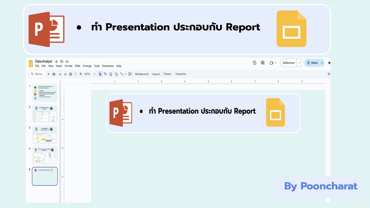Select the PowerPoint logo image on slide
370x208 pixels.
coord(121,113)
